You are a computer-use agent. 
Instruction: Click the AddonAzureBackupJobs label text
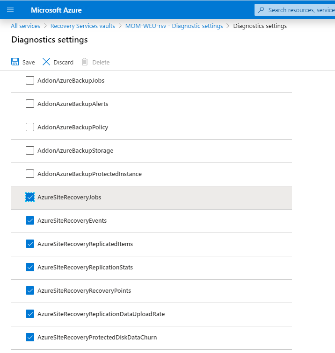click(71, 81)
